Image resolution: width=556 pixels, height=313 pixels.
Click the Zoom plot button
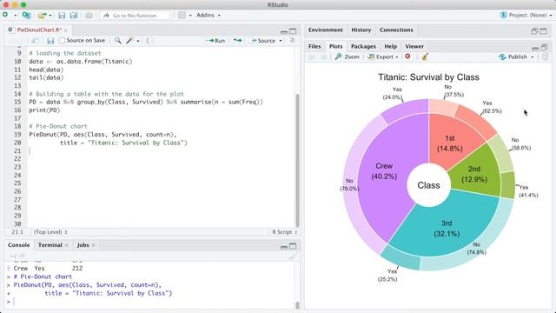pos(347,57)
